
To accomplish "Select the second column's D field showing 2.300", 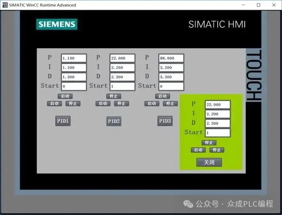I will tap(122, 77).
